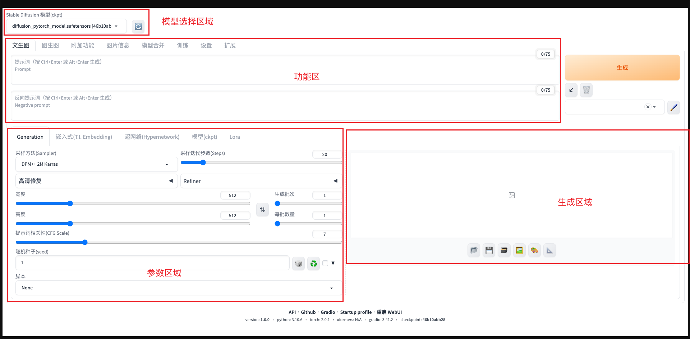Switch to the 图生图 tab
690x339 pixels.
pos(50,45)
